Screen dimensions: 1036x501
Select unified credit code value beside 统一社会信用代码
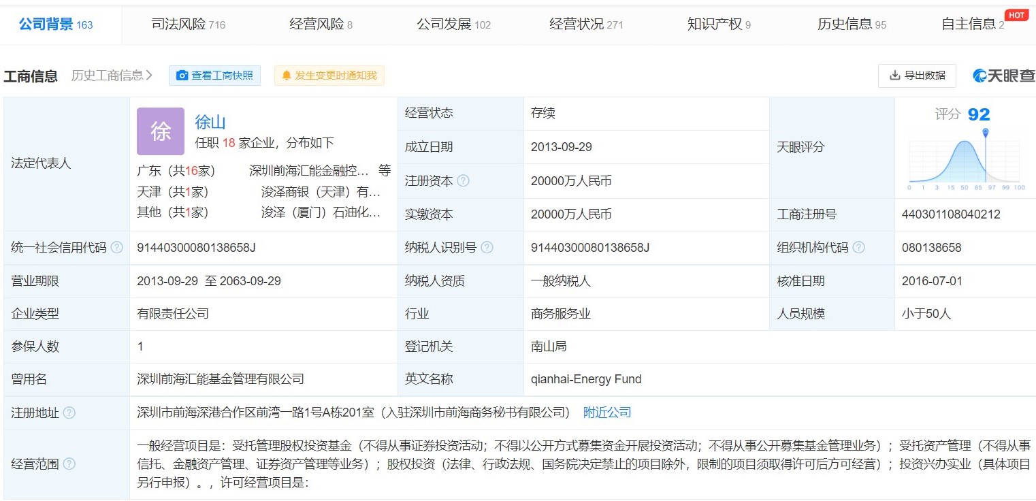click(196, 248)
